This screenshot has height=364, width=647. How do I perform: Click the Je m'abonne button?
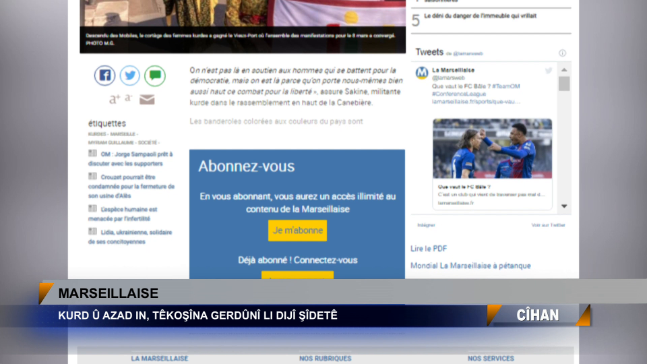click(297, 231)
